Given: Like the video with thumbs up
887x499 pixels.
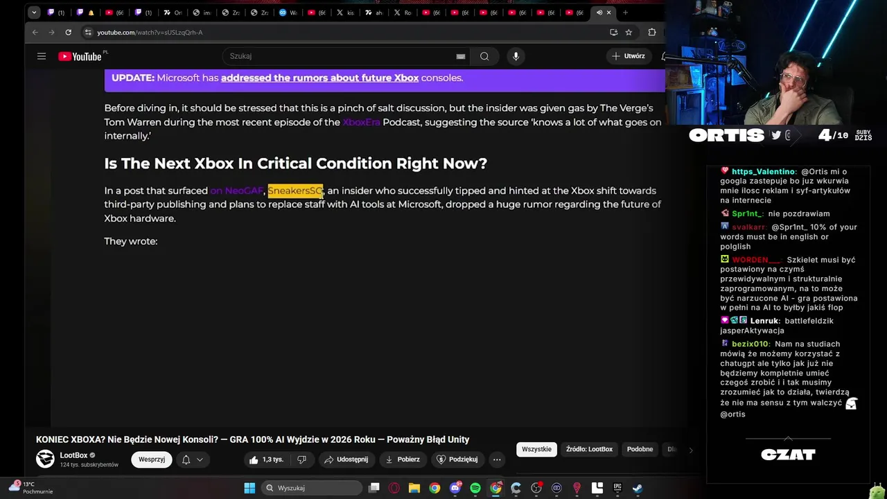Looking at the screenshot, I should tap(266, 459).
